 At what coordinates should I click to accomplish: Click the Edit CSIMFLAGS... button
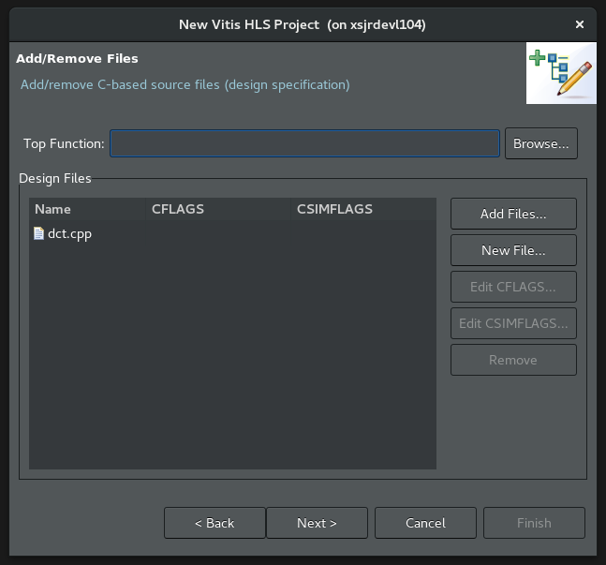(x=512, y=323)
